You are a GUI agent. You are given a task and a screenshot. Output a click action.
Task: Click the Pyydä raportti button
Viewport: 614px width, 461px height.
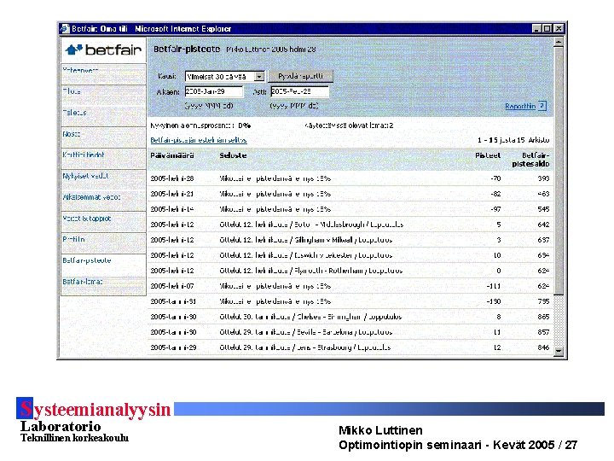(300, 76)
